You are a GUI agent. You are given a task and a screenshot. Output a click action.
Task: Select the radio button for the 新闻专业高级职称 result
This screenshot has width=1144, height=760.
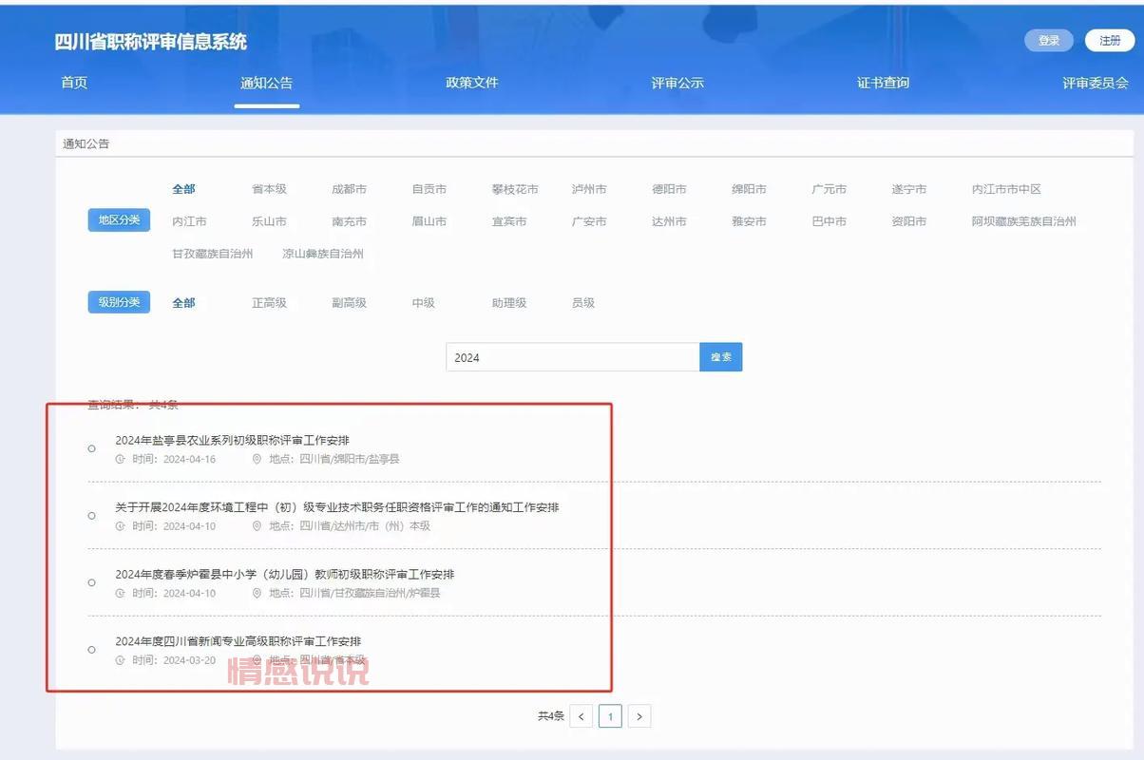pyautogui.click(x=91, y=649)
